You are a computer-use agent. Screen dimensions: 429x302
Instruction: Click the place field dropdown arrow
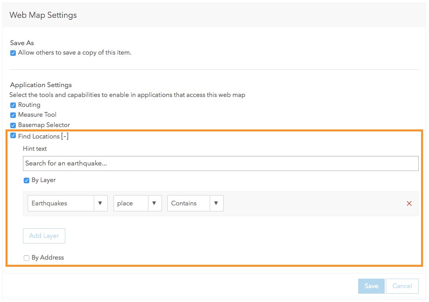[154, 203]
